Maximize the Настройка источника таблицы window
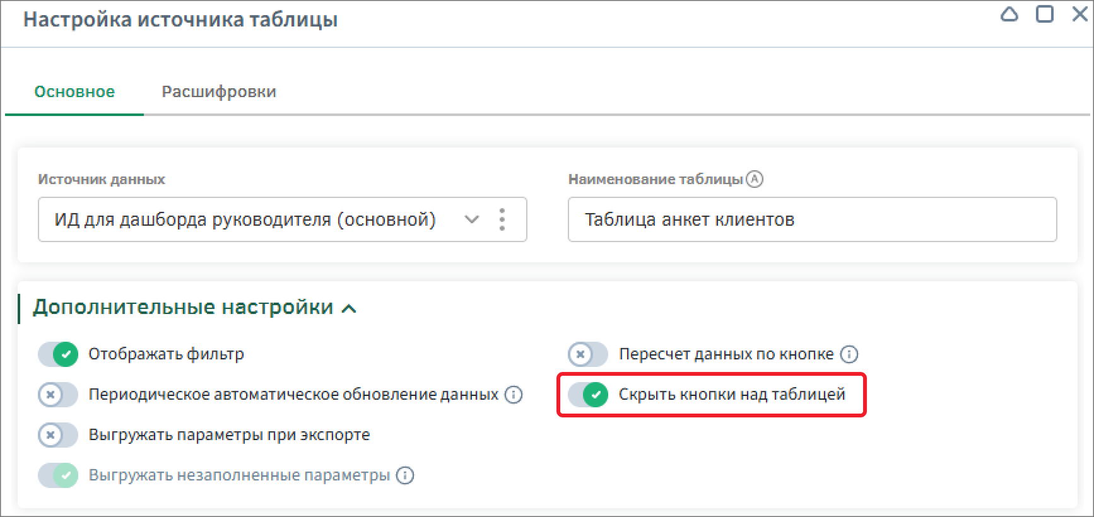Image resolution: width=1094 pixels, height=517 pixels. (1045, 15)
